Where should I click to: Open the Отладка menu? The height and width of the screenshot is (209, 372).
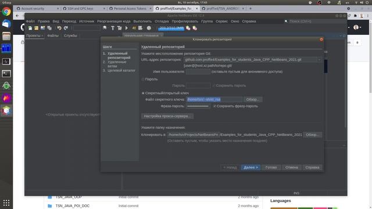[162, 21]
